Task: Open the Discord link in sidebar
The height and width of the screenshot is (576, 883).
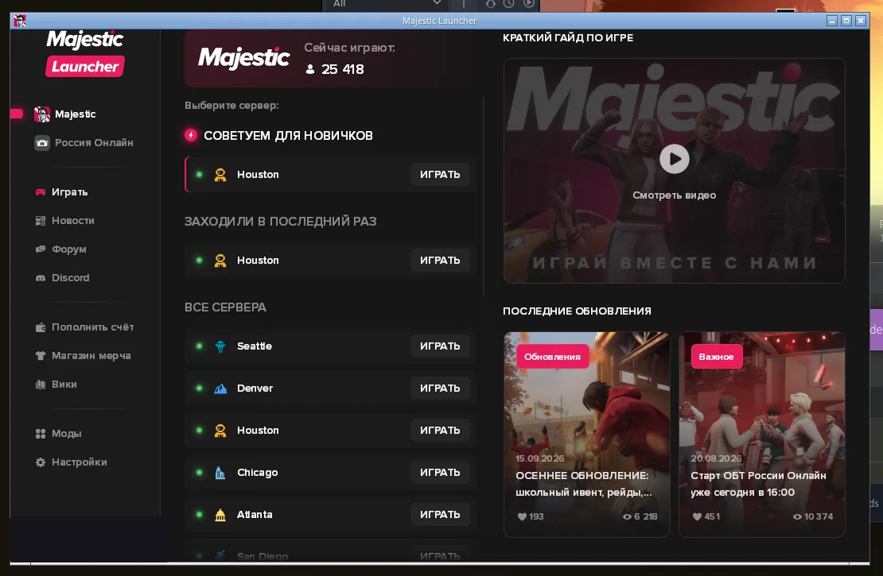Action: click(x=70, y=278)
